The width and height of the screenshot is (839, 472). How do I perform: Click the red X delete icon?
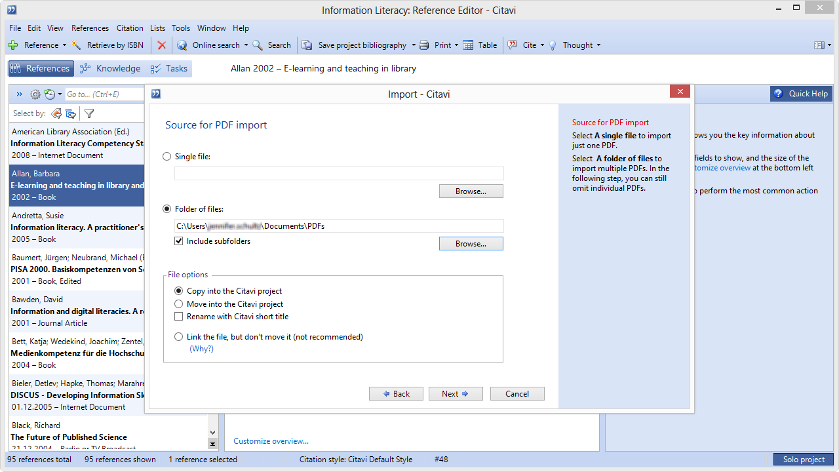click(x=161, y=45)
